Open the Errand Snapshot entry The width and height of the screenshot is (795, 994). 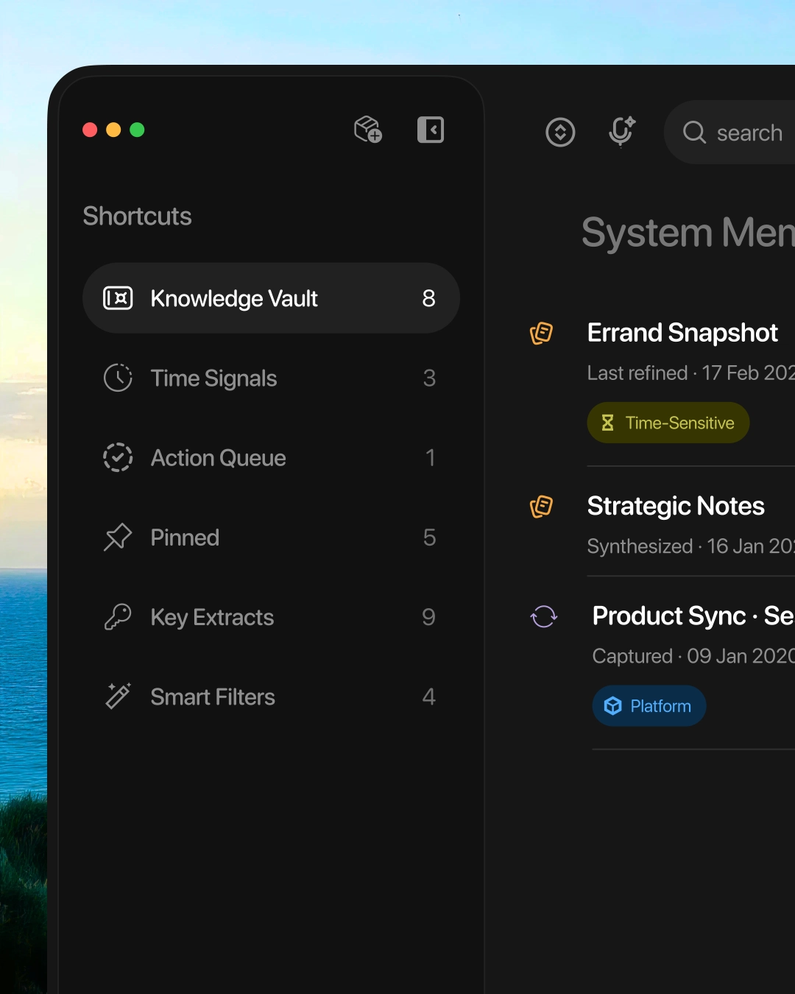pos(682,333)
